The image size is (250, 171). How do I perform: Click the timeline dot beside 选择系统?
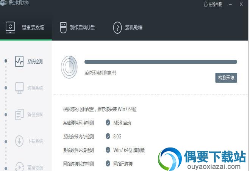coord(6,88)
